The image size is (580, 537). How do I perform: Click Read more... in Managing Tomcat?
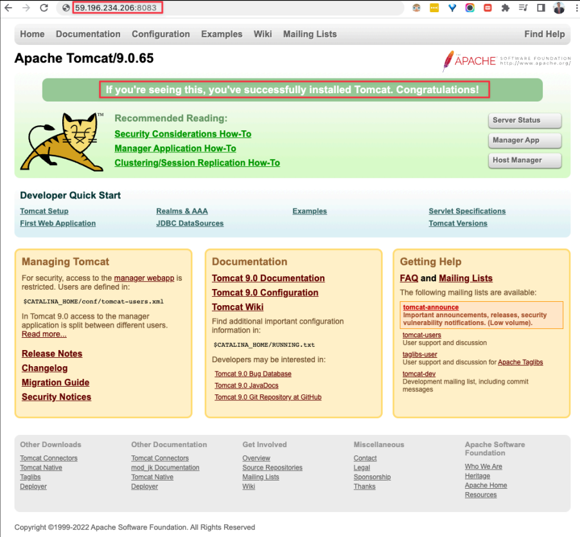pyautogui.click(x=44, y=334)
